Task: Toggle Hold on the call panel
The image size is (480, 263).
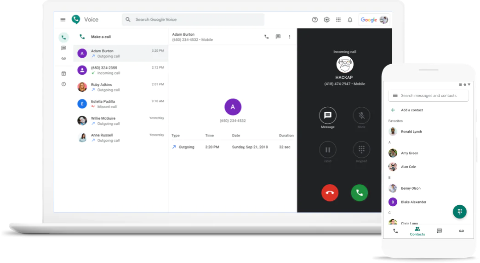Action: pos(327,150)
